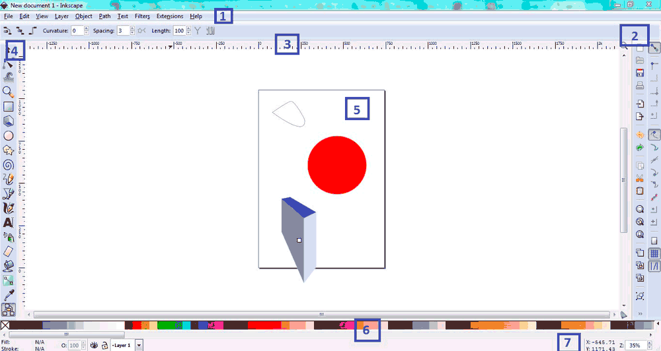
Task: Open the Extensions menu
Action: [x=170, y=16]
